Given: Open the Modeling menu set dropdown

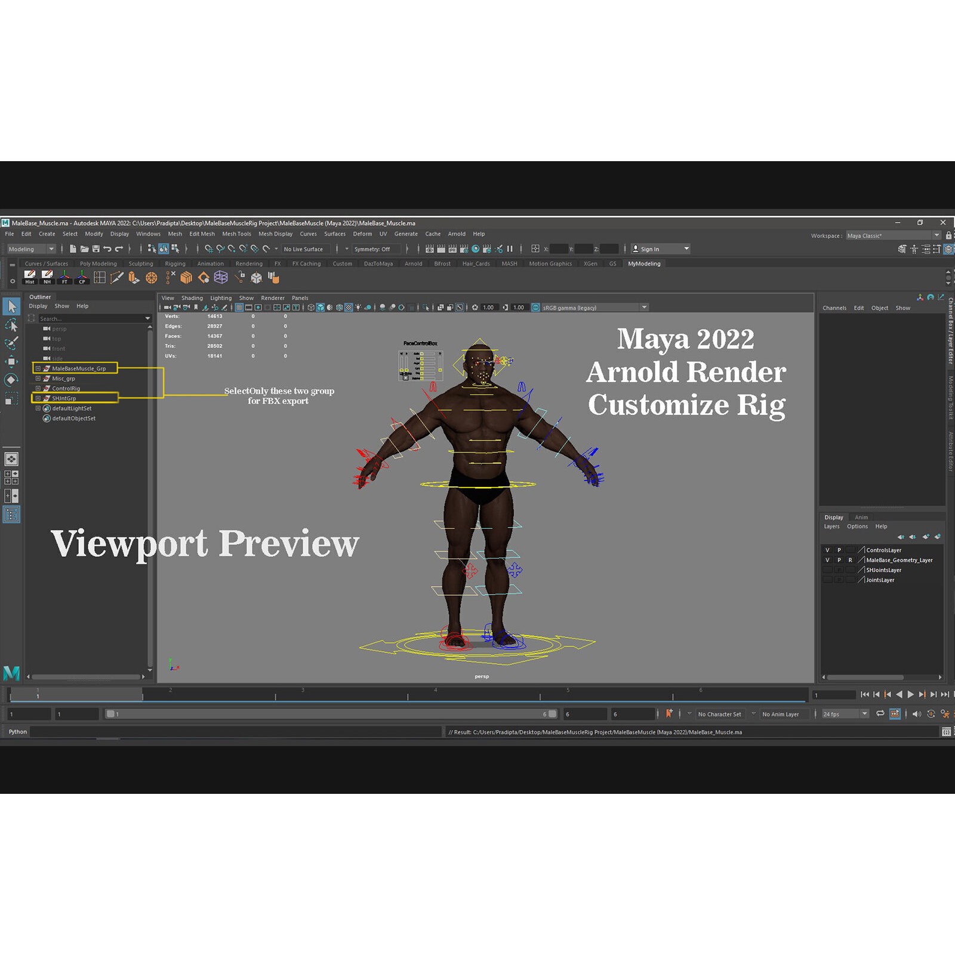Looking at the screenshot, I should 31,249.
